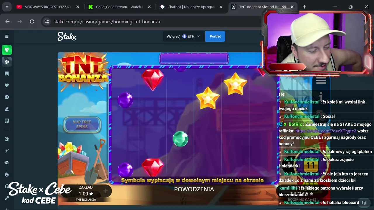This screenshot has width=374, height=210.
Task: Open the 777 slots icon in sidebar
Action: point(7,163)
